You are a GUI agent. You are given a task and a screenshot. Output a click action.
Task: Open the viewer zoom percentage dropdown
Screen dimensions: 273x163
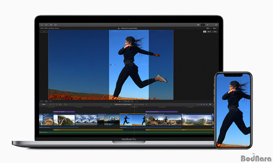click(x=208, y=28)
